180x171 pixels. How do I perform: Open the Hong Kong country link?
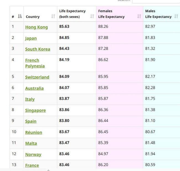36,27
